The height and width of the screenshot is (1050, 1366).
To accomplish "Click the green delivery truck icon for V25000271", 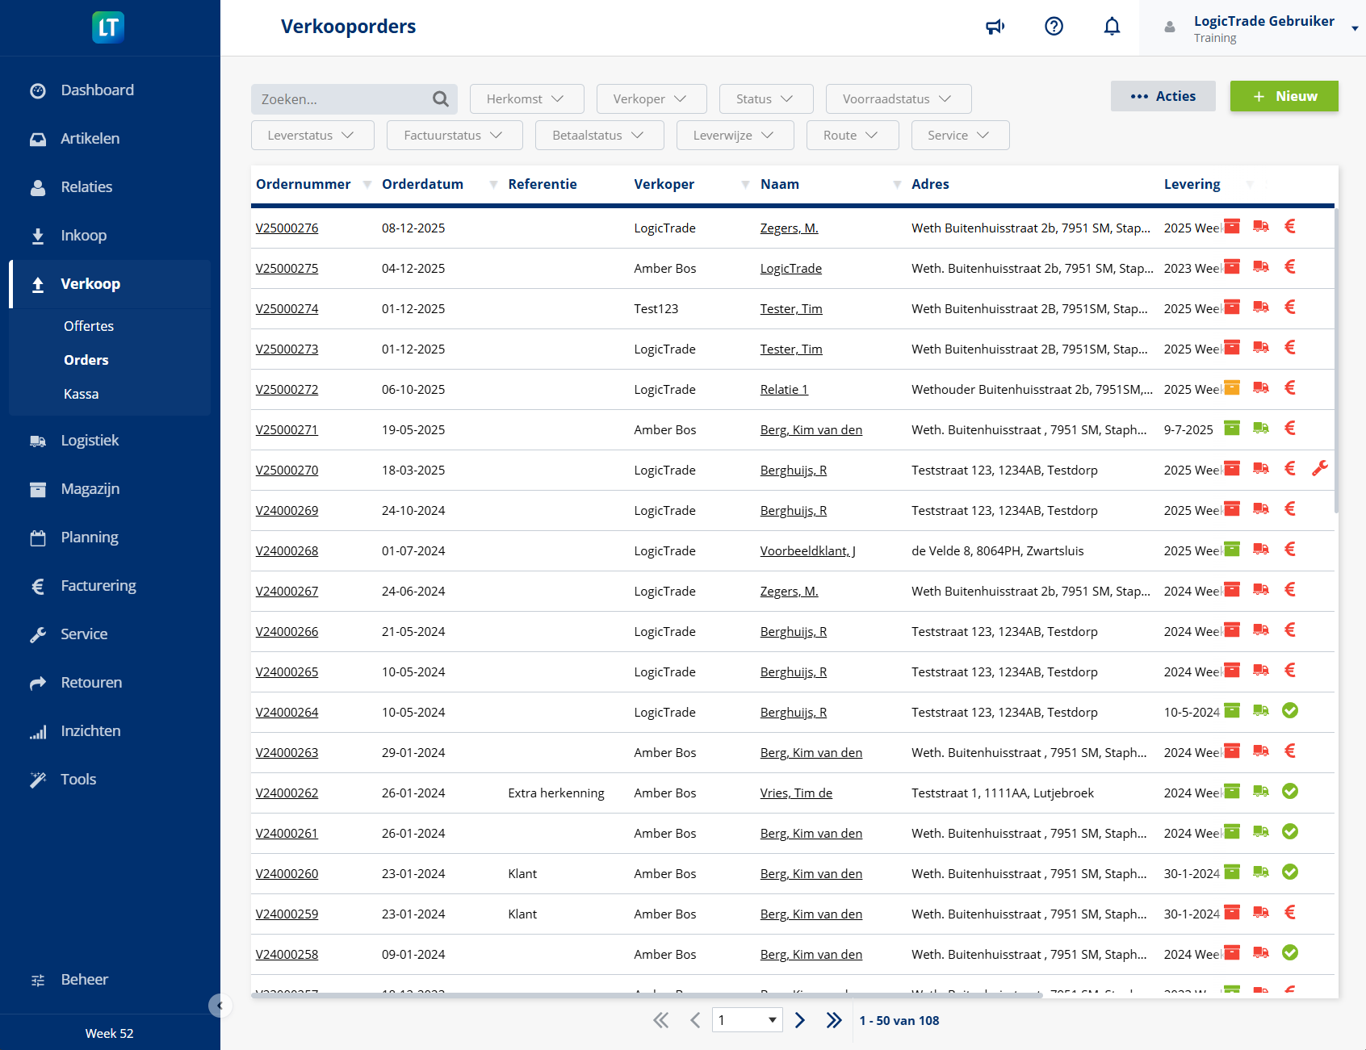I will (x=1260, y=429).
